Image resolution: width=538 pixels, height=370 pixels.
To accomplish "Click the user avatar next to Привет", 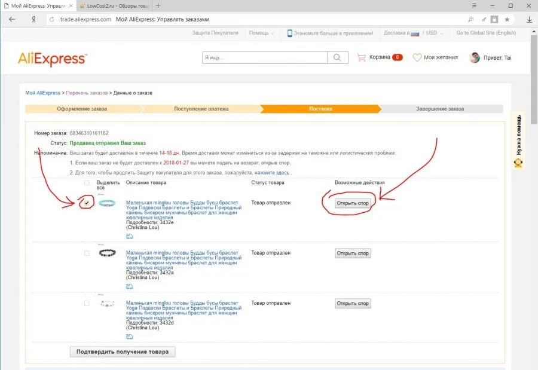I will pos(475,57).
